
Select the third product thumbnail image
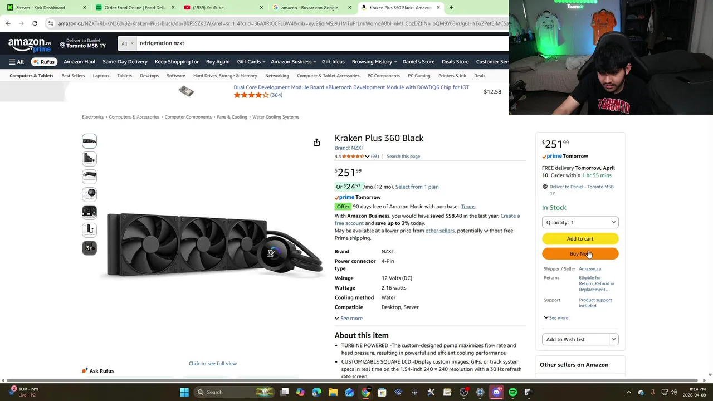point(89,177)
